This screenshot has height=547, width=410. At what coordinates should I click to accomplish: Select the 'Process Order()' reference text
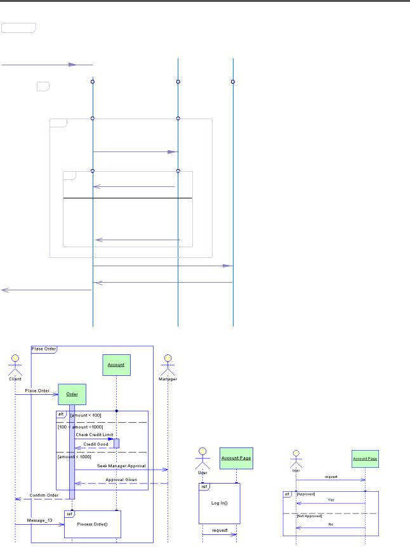[92, 524]
